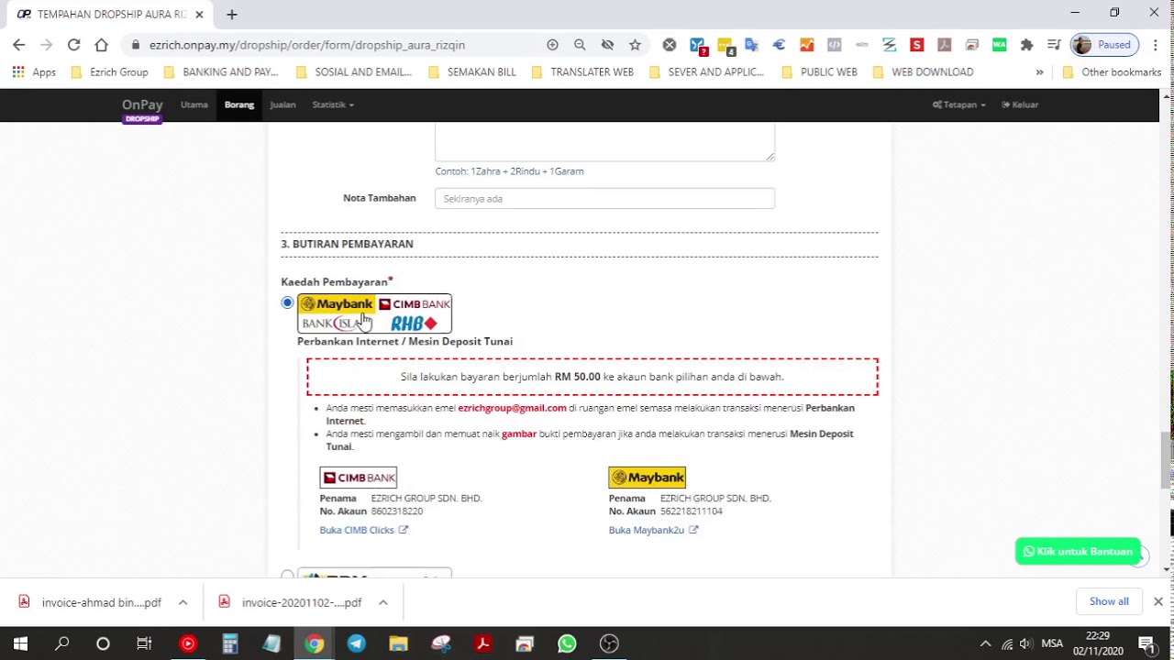The width and height of the screenshot is (1174, 660).
Task: Click the install plus-circle icon in the address bar
Action: point(552,44)
